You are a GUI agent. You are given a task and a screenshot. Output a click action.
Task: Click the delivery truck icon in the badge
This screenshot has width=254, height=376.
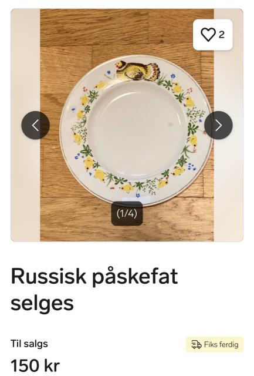click(197, 345)
